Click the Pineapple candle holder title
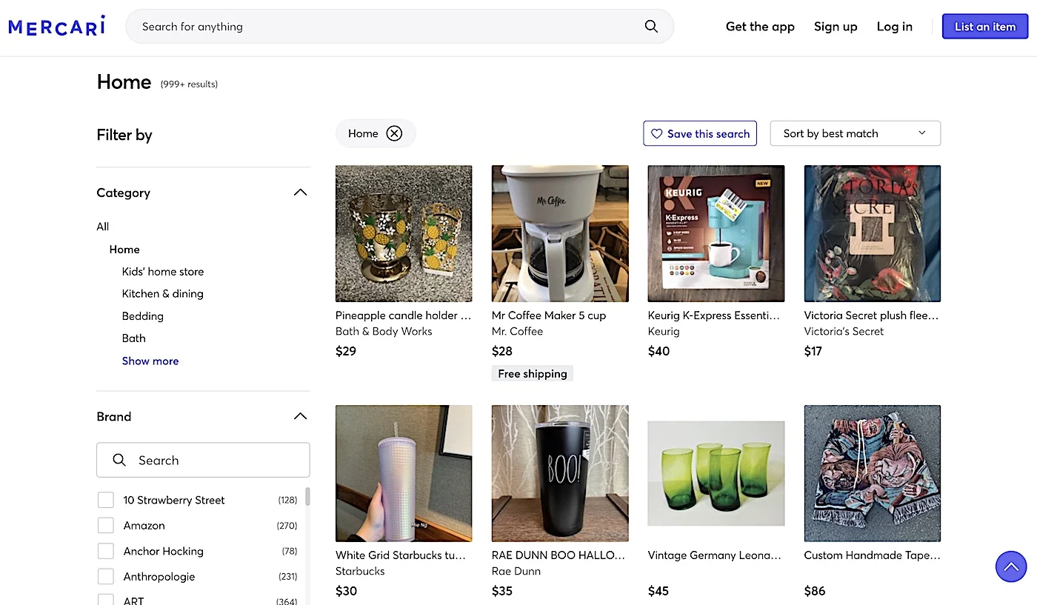This screenshot has width=1037, height=605. (404, 315)
